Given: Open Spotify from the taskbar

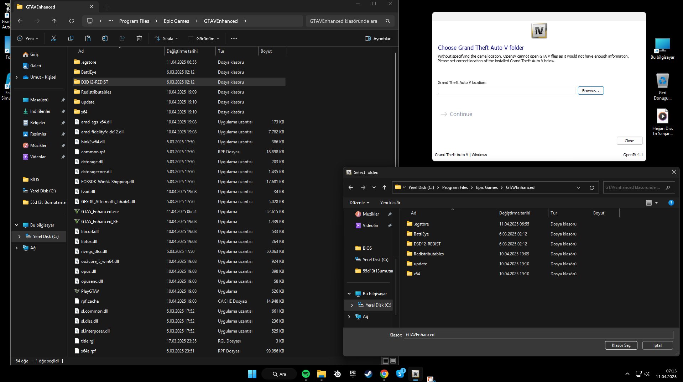Looking at the screenshot, I should coord(306,374).
